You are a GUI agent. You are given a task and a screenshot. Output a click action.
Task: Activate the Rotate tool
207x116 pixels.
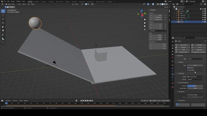point(3,23)
